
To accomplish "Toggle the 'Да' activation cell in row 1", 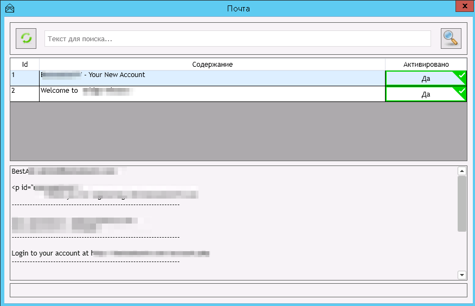I will [x=426, y=79].
